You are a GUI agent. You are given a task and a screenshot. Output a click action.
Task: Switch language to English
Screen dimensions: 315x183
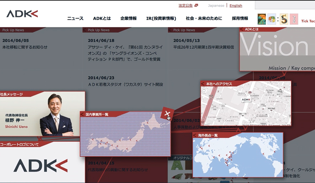(x=236, y=5)
